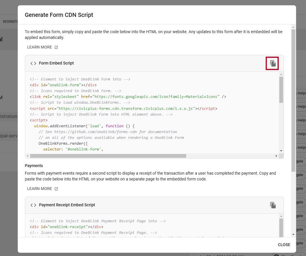Click the Form Embed code block scroll down arrow
This screenshot has width=306, height=256.
pyautogui.click(x=281, y=151)
